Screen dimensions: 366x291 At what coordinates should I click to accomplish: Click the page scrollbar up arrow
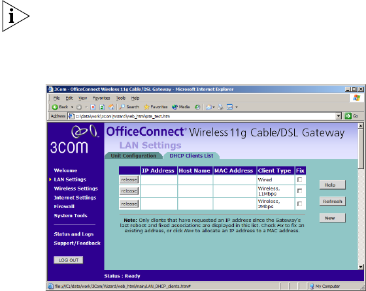[361, 126]
